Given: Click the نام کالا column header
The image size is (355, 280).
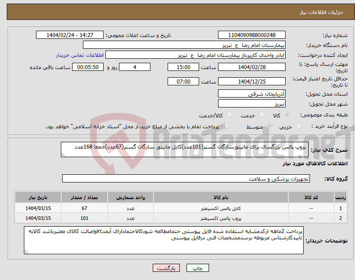Looking at the screenshot, I should click(221, 197).
